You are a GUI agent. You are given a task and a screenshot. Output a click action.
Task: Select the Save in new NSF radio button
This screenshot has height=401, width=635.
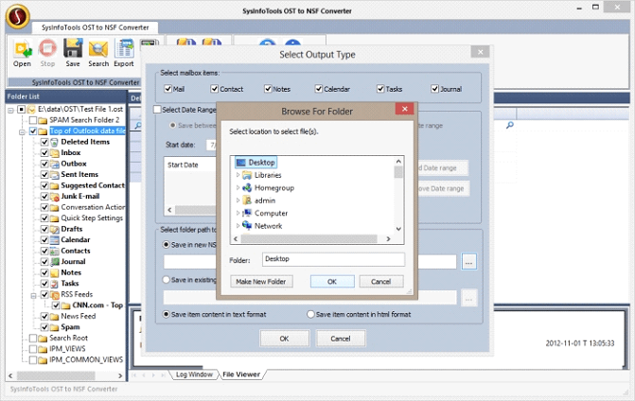(166, 244)
